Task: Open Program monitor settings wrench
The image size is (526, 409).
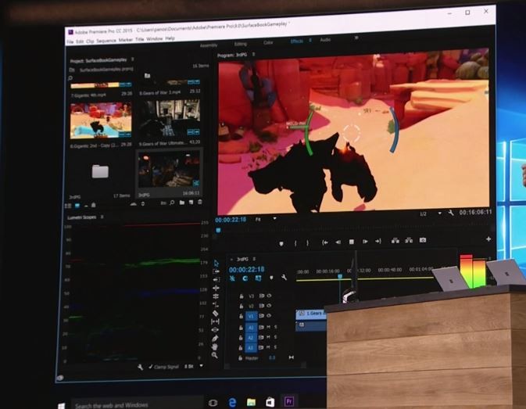Action: tap(451, 213)
